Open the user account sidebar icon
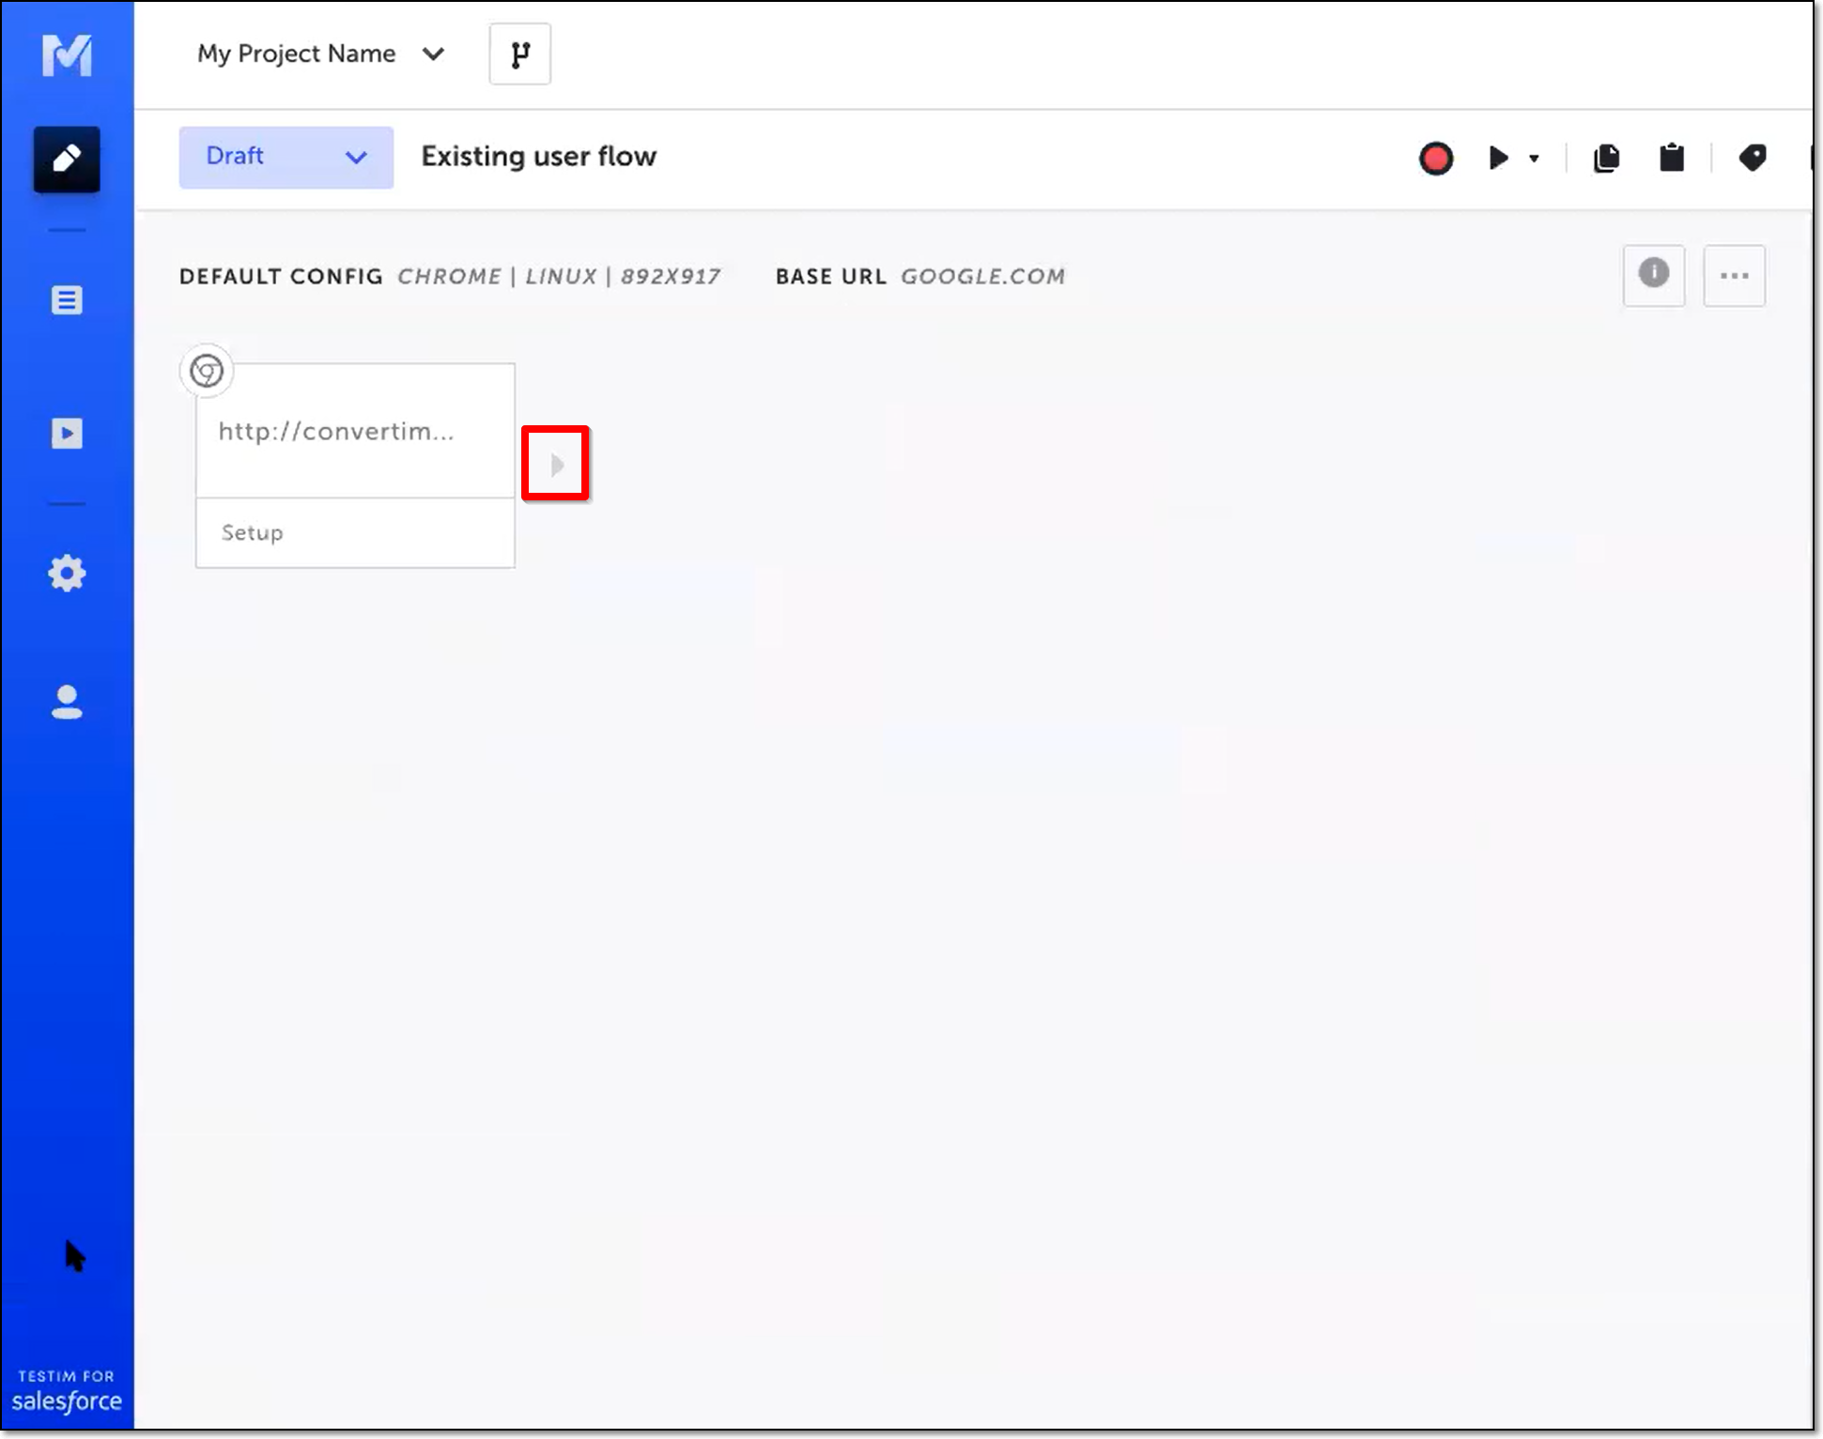 pos(67,702)
